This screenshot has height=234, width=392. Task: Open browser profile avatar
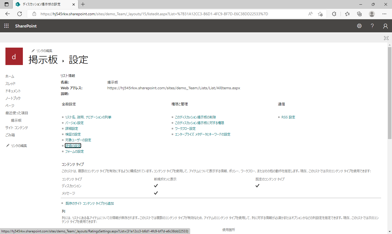click(372, 14)
